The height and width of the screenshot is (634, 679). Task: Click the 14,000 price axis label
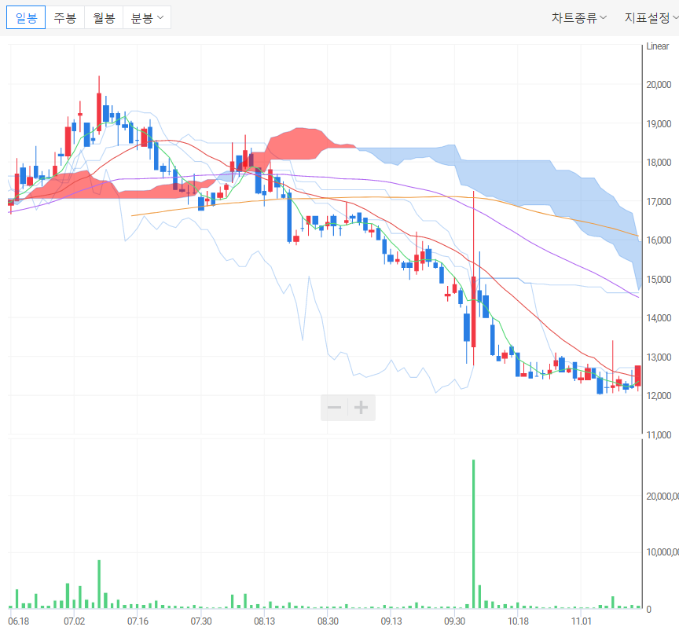pos(659,317)
